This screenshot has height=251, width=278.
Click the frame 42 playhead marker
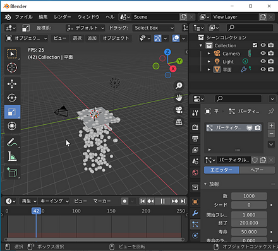point(36,211)
